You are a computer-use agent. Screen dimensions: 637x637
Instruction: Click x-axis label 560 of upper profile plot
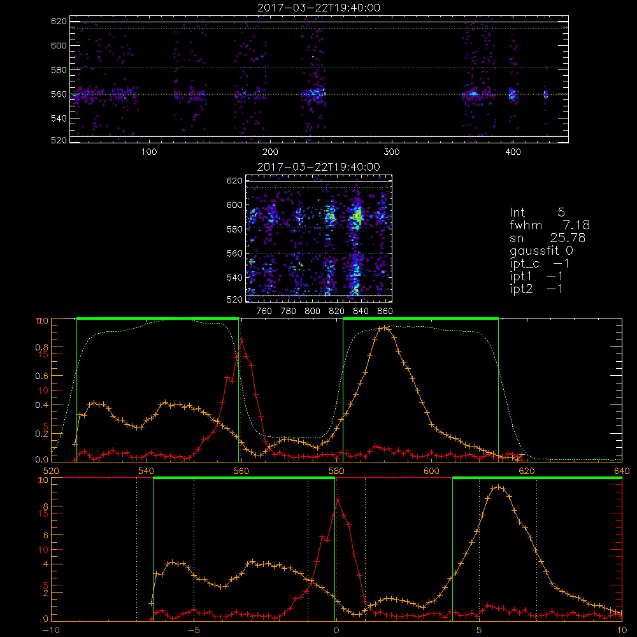coord(241,471)
